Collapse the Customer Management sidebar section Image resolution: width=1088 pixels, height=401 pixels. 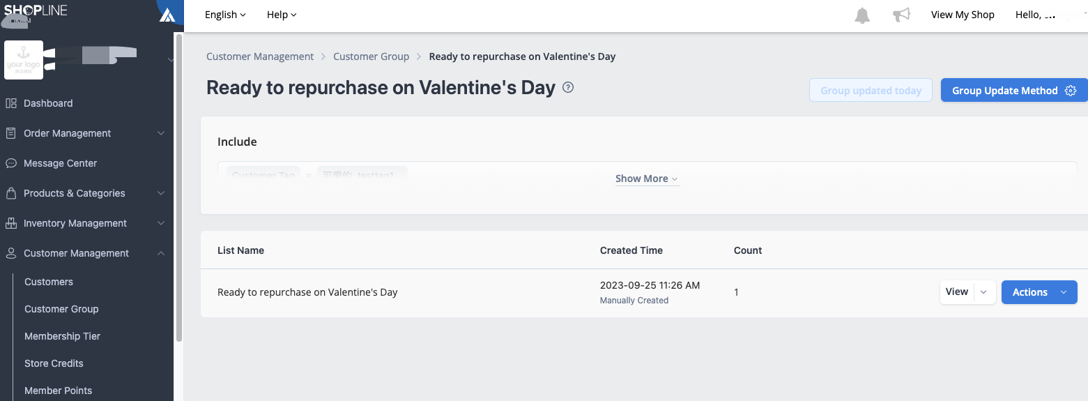pyautogui.click(x=161, y=253)
